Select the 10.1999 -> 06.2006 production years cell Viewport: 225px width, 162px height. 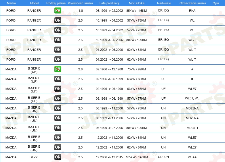[109, 40]
